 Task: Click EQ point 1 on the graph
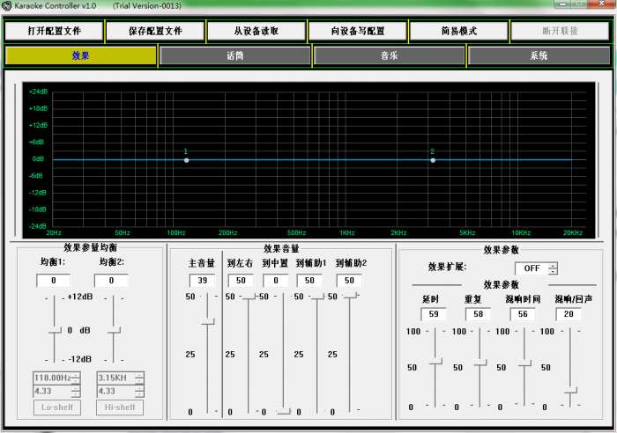pyautogui.click(x=186, y=159)
